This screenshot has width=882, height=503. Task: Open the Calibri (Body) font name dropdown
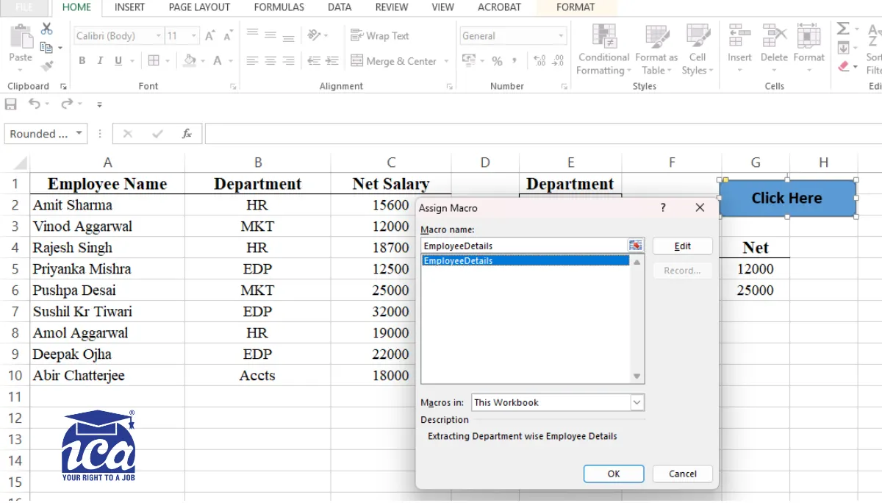click(x=158, y=35)
